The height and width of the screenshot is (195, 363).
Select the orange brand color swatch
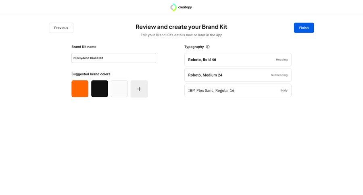80,89
